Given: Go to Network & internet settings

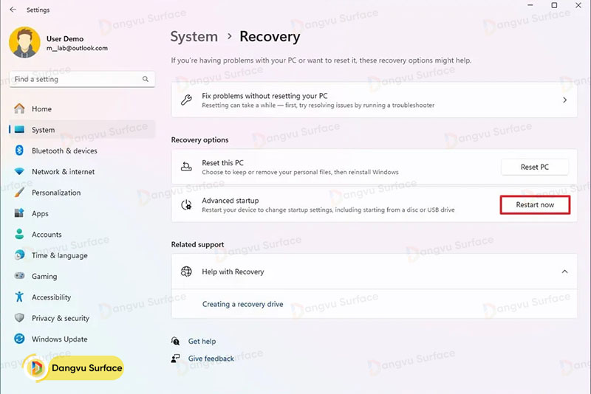Looking at the screenshot, I should 63,172.
